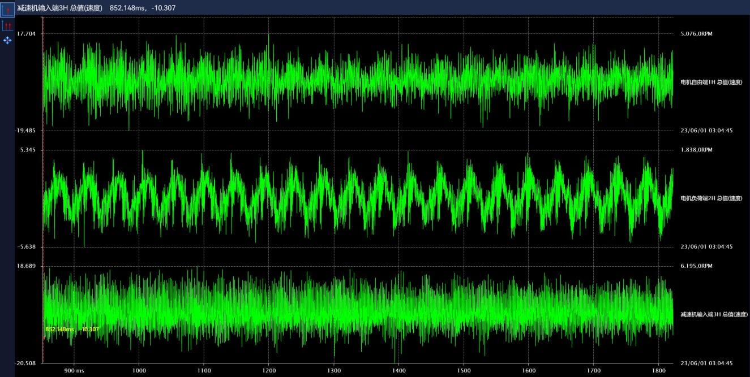
Task: Activate the double cursor tool icon
Action: 8,26
